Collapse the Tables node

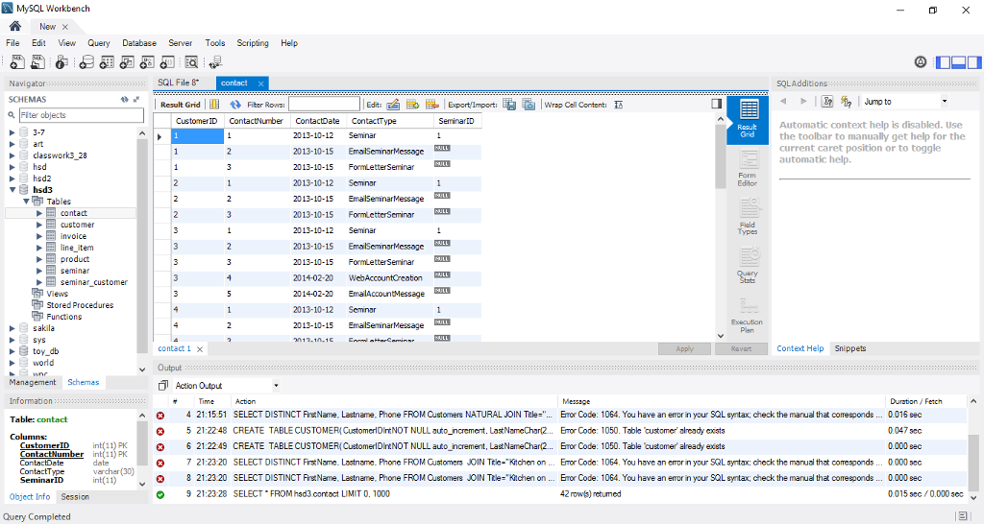click(x=26, y=202)
